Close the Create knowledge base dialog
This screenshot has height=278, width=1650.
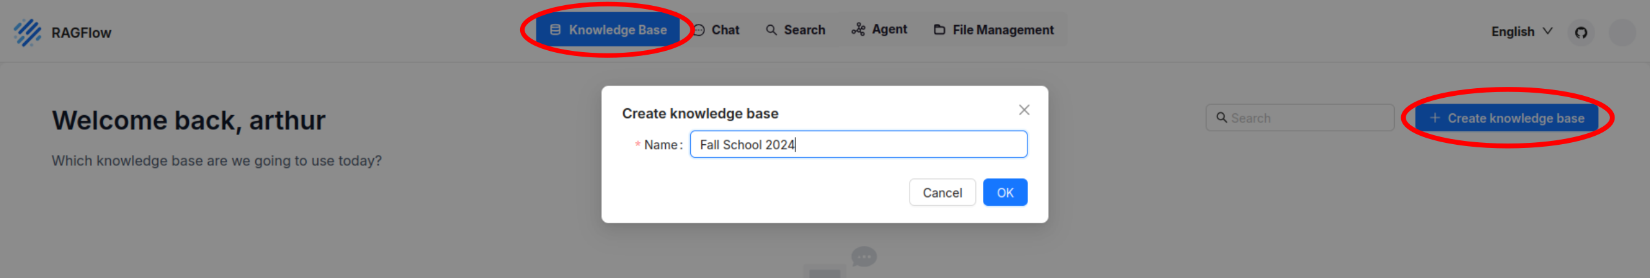[x=1024, y=110]
